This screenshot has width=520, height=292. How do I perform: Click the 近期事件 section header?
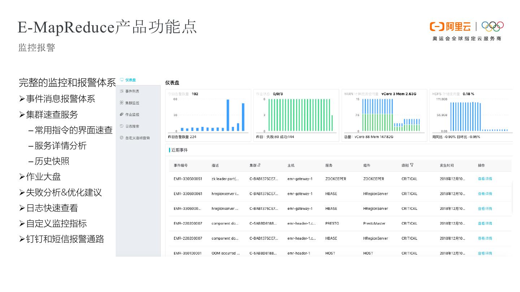tap(179, 150)
